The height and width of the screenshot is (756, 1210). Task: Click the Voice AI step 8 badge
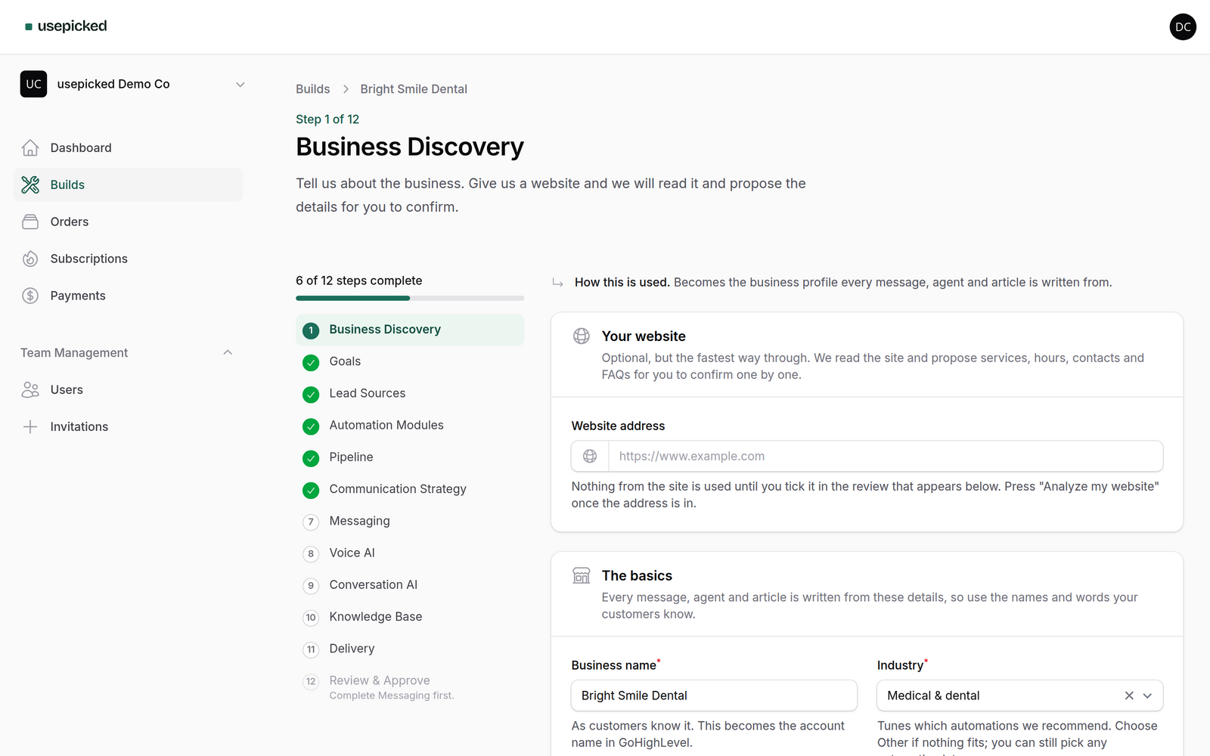coord(311,554)
